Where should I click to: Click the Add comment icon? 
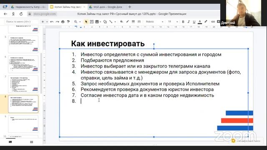[218, 22]
